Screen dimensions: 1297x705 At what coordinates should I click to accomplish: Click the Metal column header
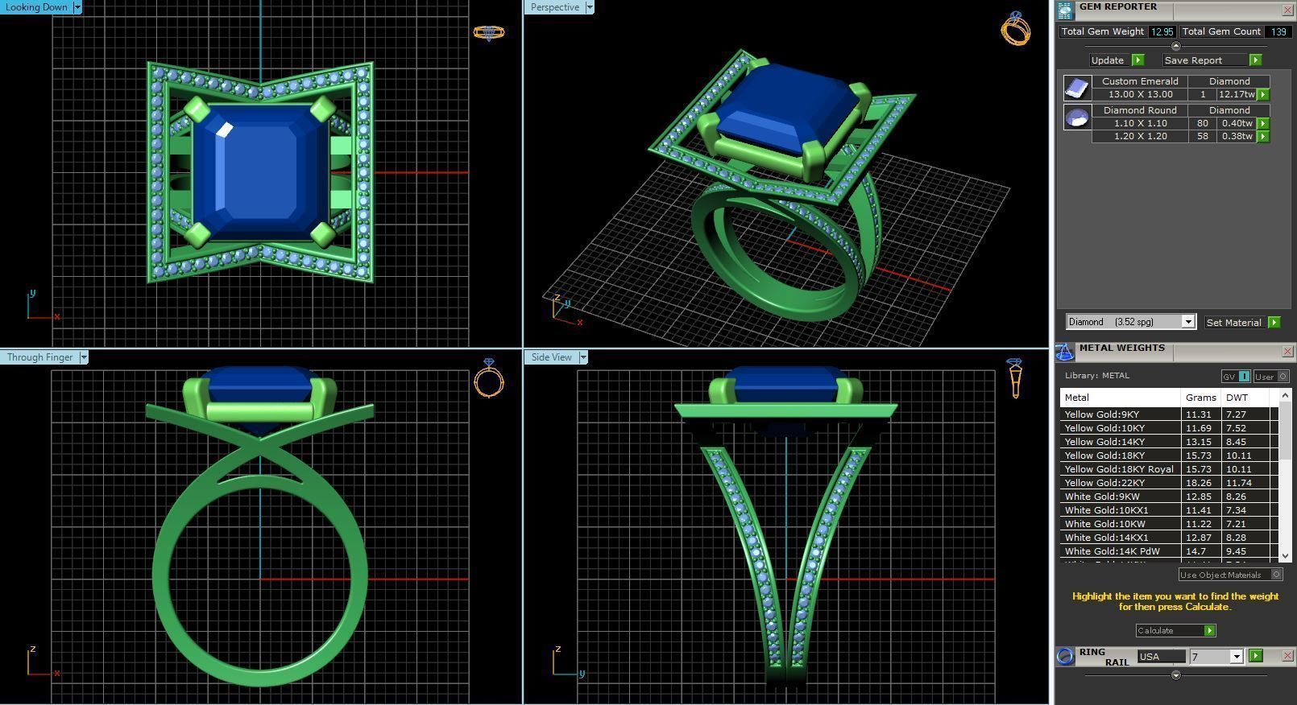click(x=1121, y=398)
